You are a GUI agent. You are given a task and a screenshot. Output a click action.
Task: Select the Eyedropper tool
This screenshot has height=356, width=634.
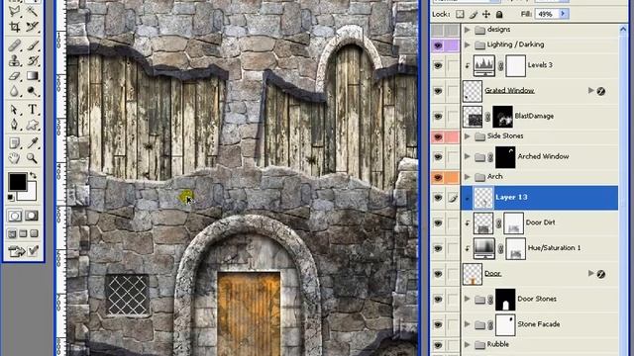point(32,142)
